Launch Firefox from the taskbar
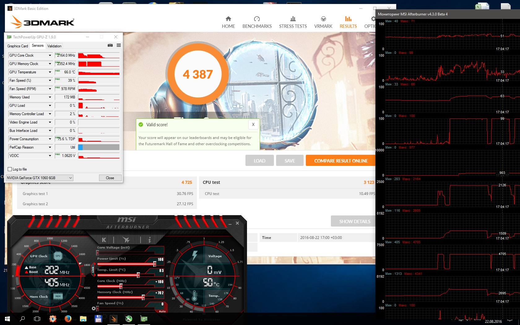The height and width of the screenshot is (325, 520). tap(68, 318)
